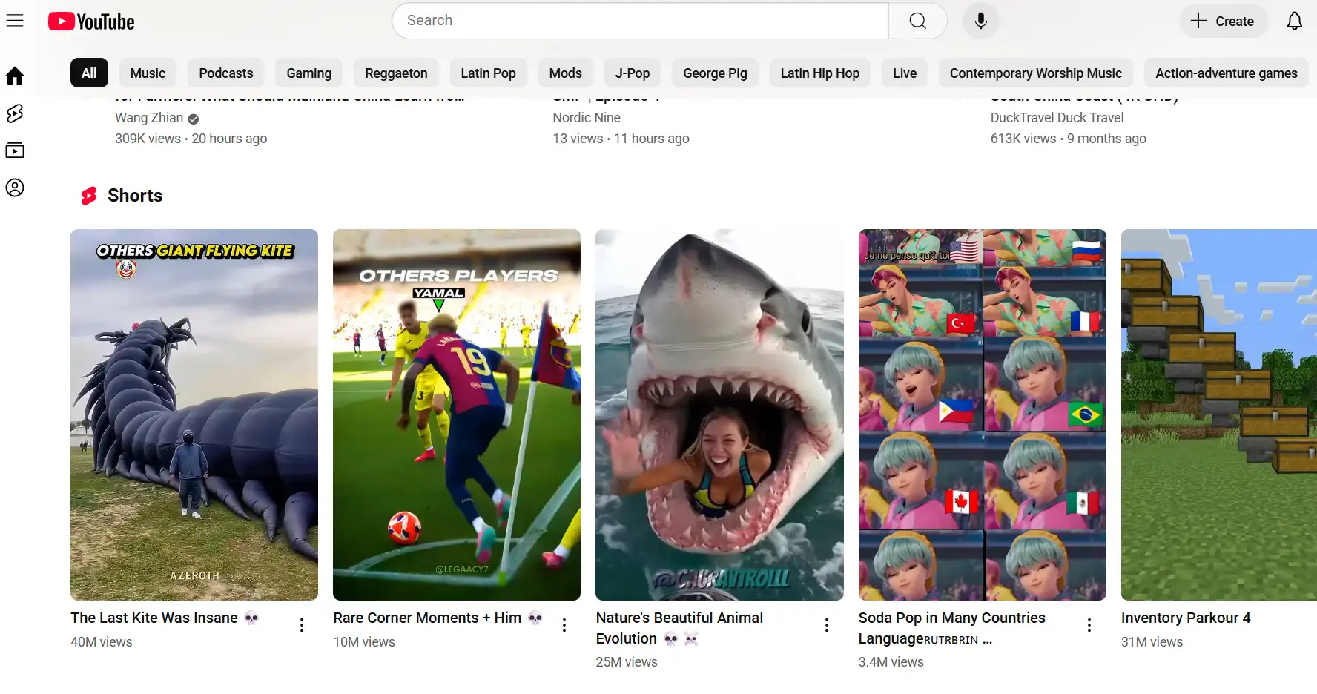The image size is (1317, 694).
Task: Click the 10M views text
Action: pos(364,642)
